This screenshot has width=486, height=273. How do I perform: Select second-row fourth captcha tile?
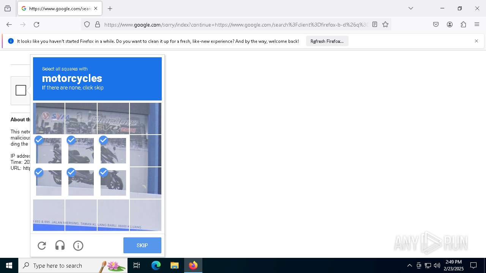click(145, 151)
